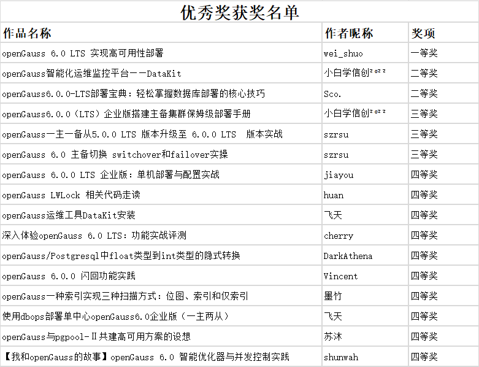The height and width of the screenshot is (367, 479).
Task: Click author name Sco.
Action: point(332,94)
